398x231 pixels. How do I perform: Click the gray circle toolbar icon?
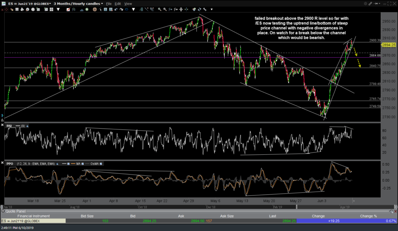click(x=33, y=10)
